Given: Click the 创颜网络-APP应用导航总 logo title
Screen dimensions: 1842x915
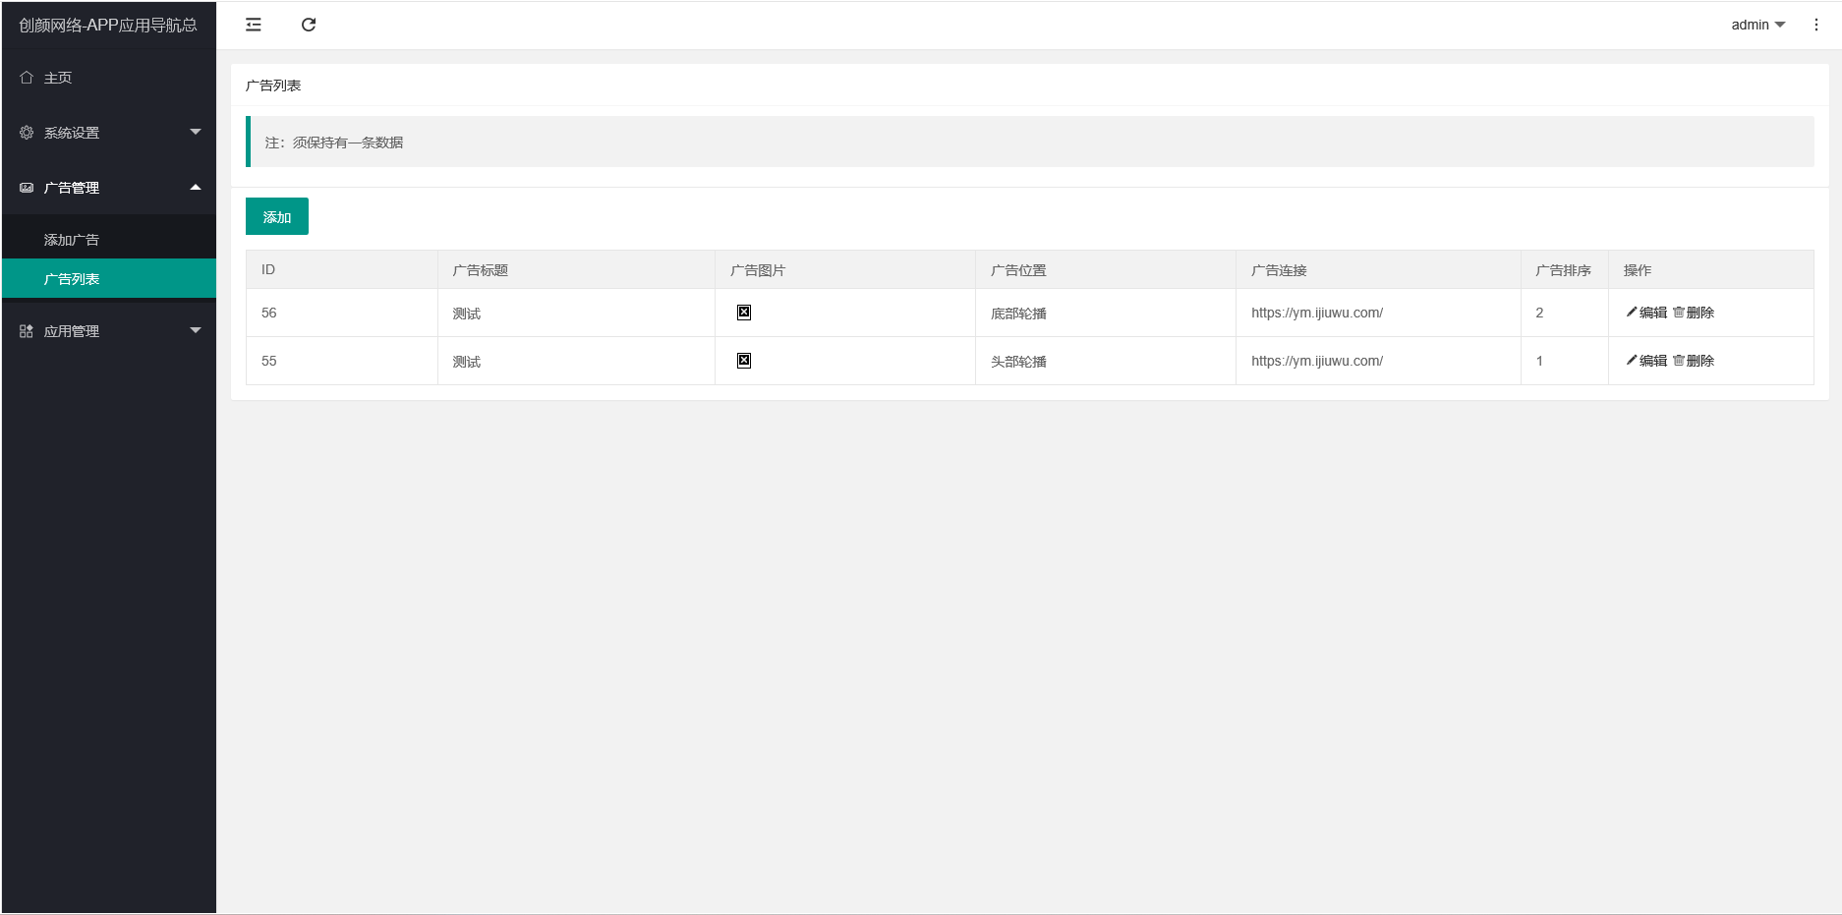Looking at the screenshot, I should 108,25.
